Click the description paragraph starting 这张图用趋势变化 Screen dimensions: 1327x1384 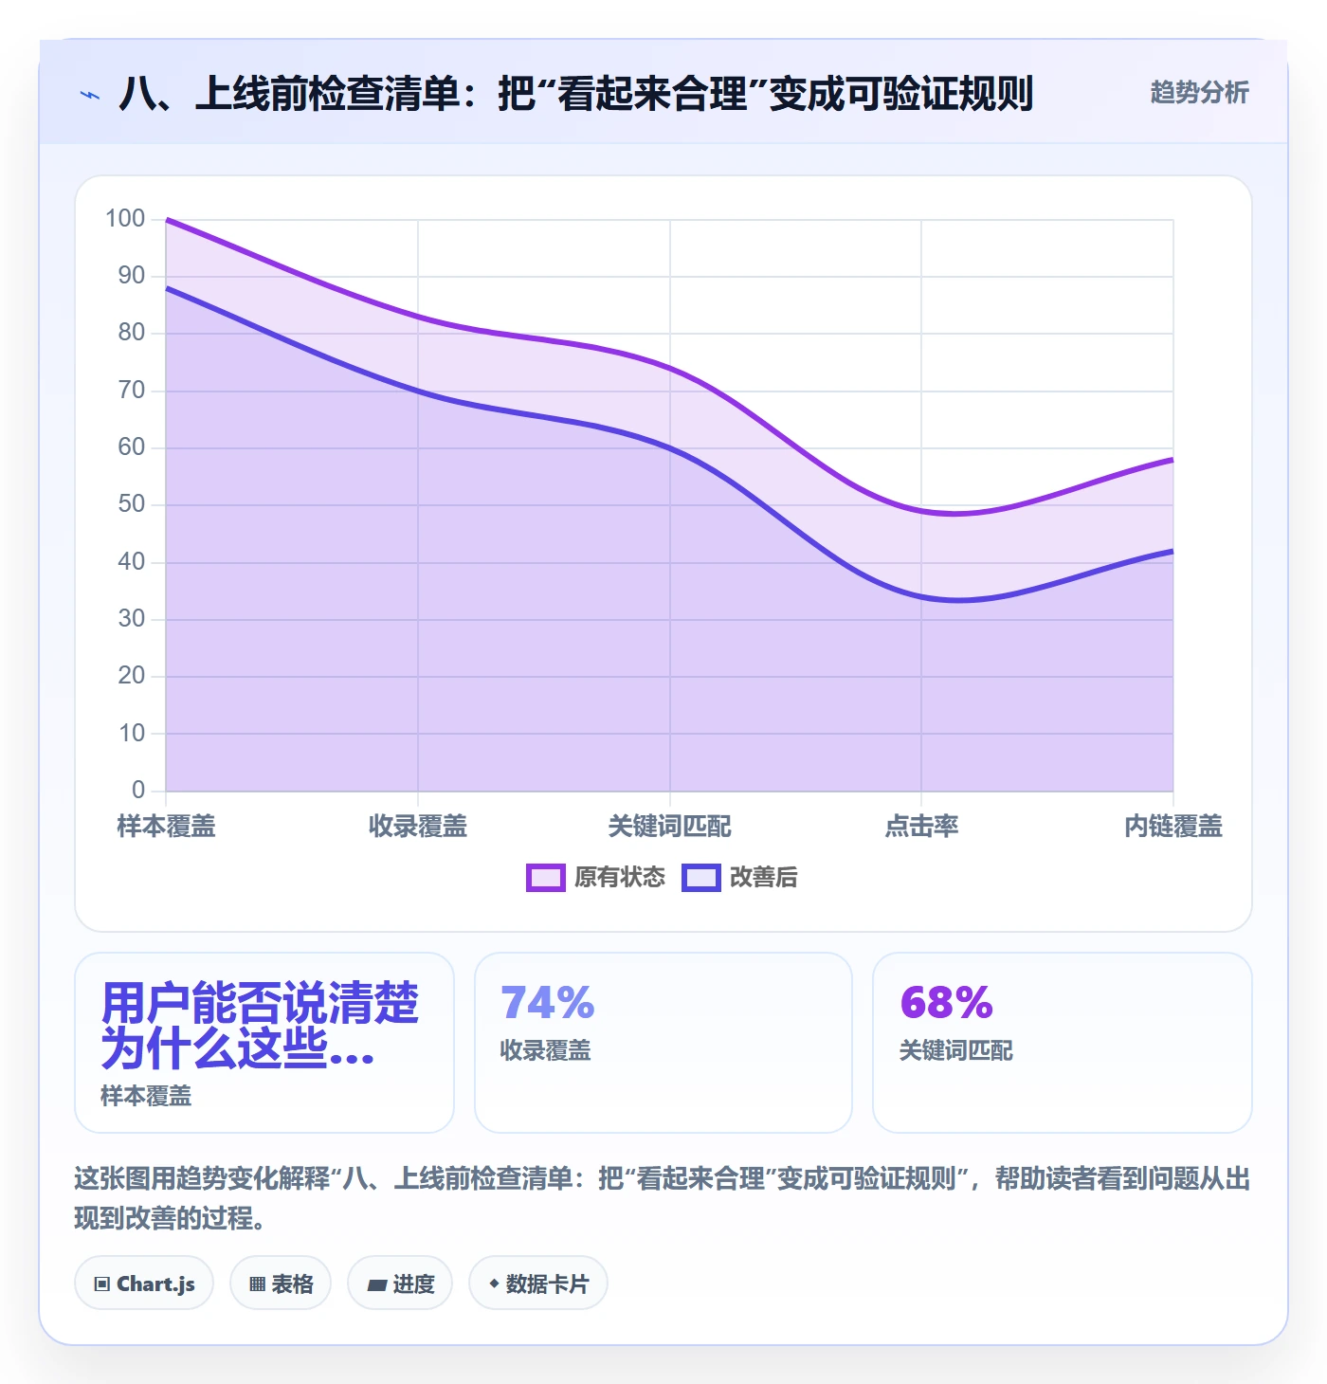(663, 1198)
